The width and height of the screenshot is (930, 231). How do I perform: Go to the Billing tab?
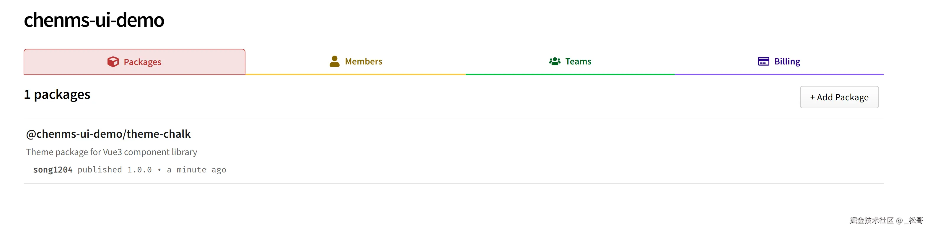coord(787,62)
